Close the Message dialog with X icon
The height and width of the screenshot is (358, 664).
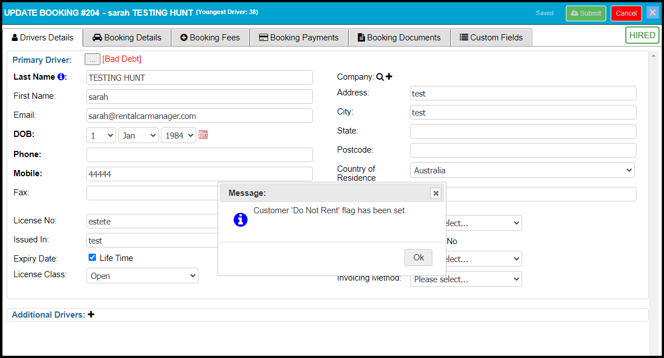point(436,193)
